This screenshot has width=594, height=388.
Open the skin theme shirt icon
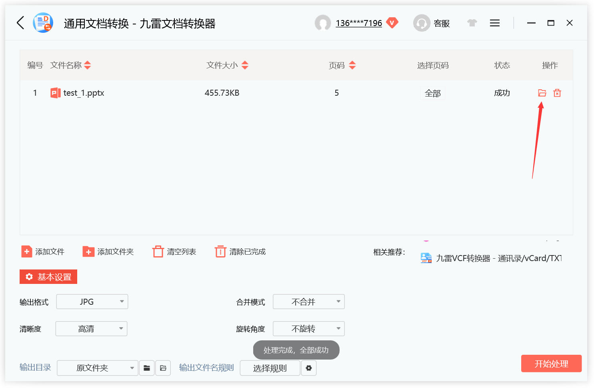(x=472, y=23)
